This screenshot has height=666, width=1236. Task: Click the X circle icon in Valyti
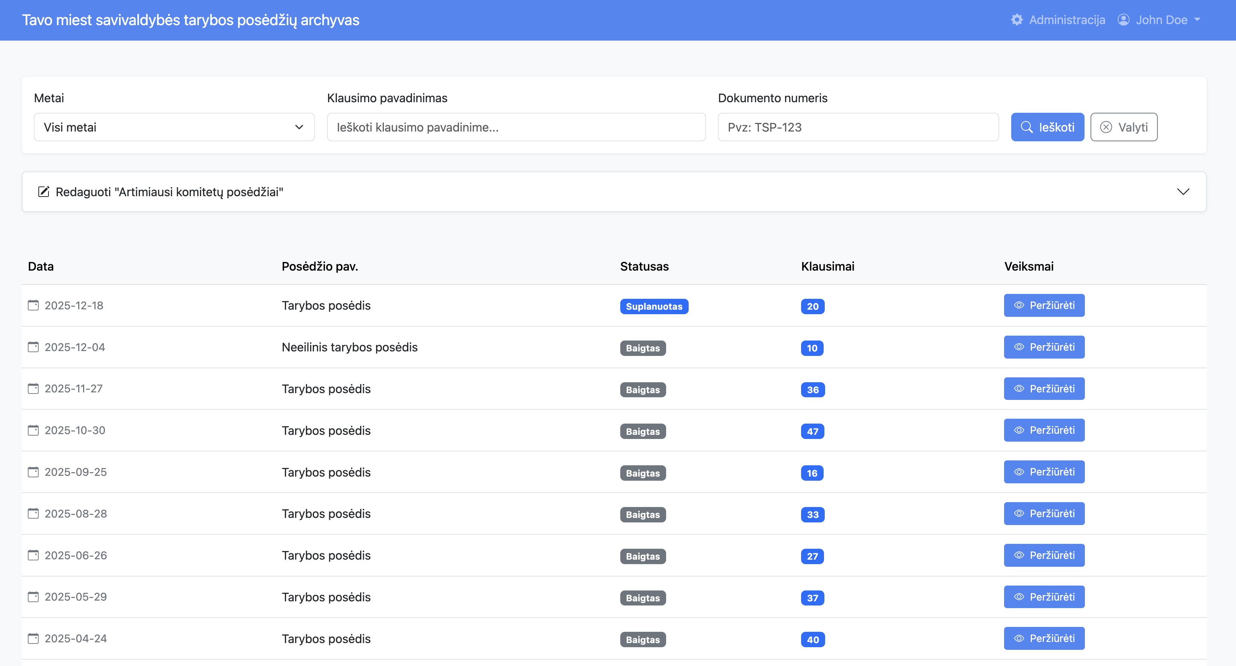click(x=1106, y=127)
